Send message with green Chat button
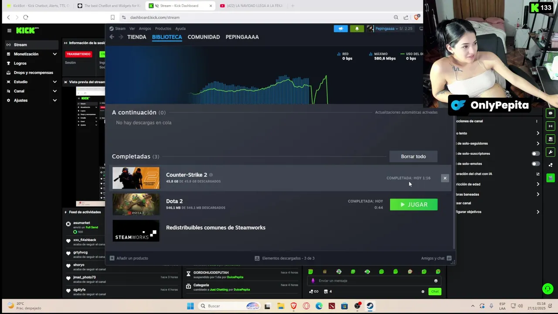 [x=435, y=291]
